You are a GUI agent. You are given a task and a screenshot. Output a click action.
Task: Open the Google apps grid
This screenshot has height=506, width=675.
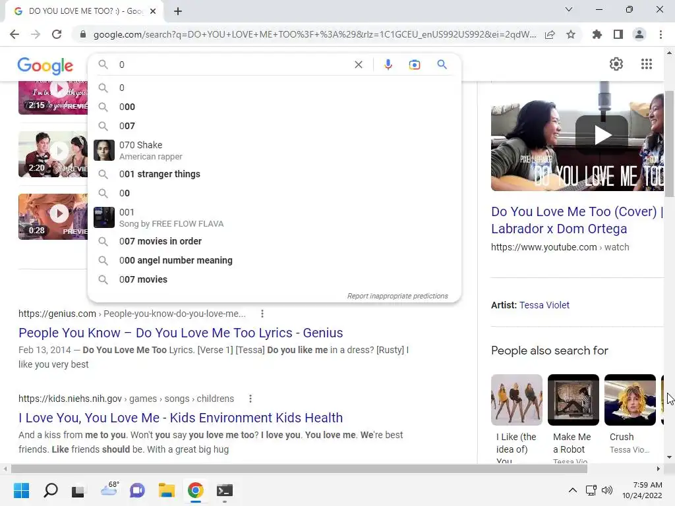pyautogui.click(x=646, y=64)
